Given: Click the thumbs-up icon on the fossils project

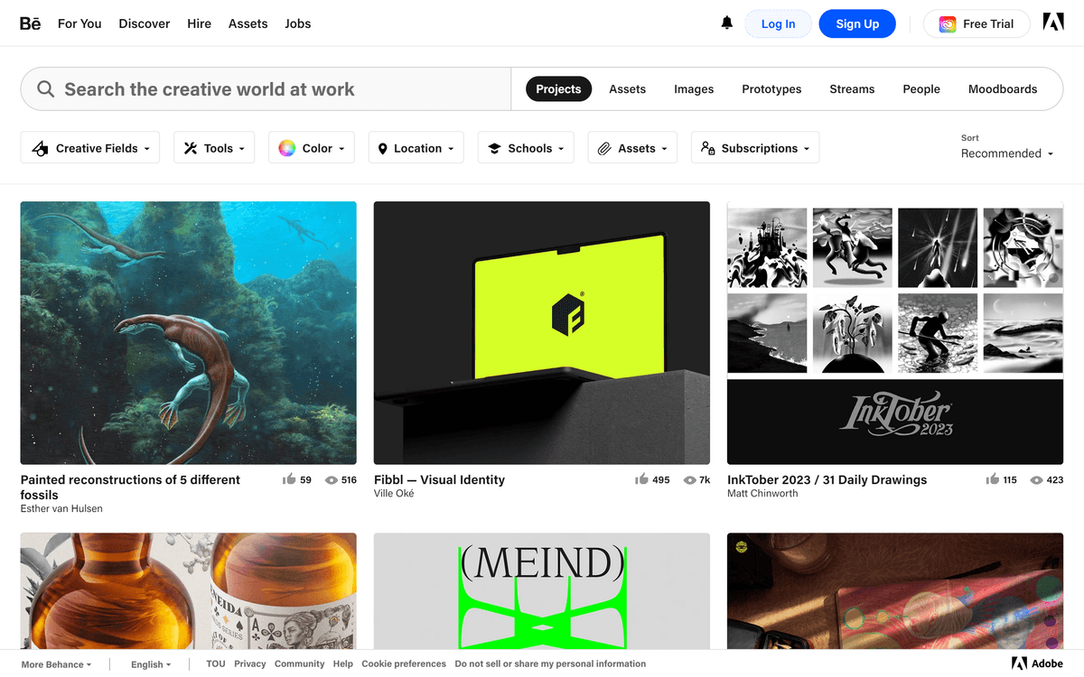Looking at the screenshot, I should pos(290,479).
